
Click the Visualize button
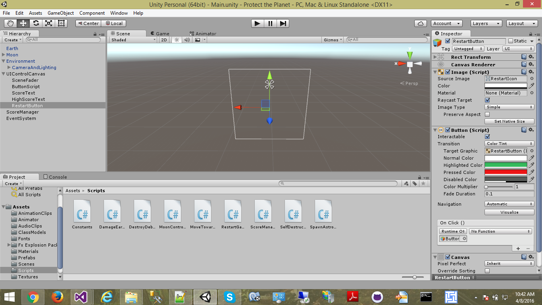(x=509, y=212)
